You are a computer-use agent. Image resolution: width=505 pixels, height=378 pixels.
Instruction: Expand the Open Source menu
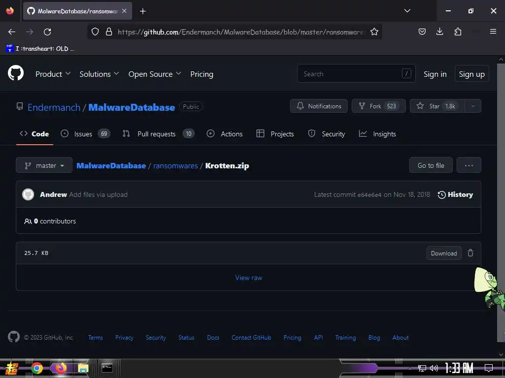[x=154, y=74]
